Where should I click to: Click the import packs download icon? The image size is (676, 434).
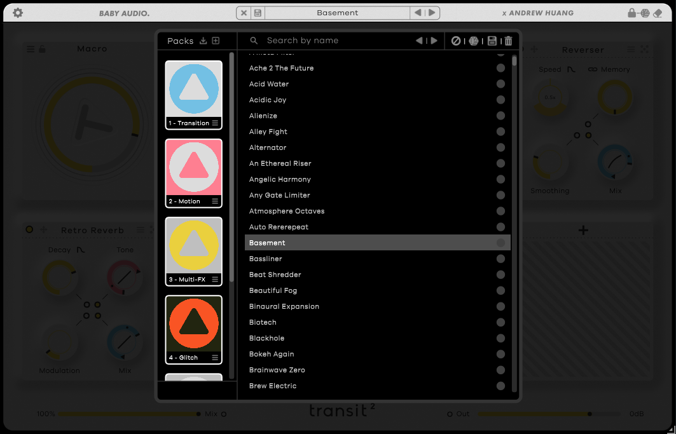click(x=203, y=41)
